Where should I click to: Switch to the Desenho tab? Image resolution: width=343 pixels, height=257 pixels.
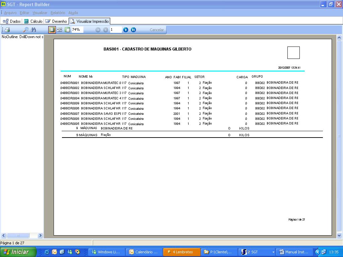pos(56,21)
